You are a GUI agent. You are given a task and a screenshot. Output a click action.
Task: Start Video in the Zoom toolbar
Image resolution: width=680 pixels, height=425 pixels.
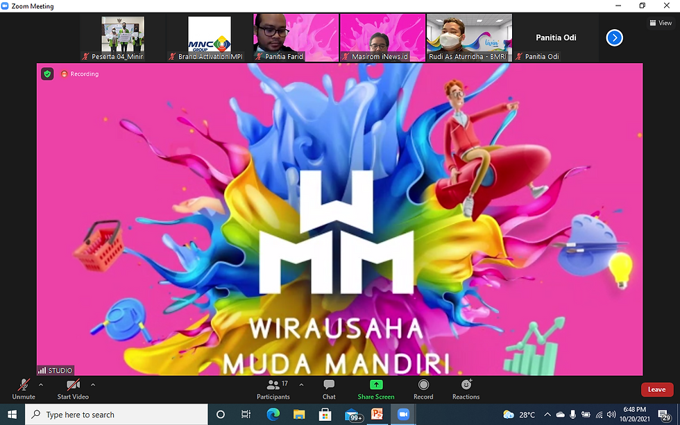point(73,390)
